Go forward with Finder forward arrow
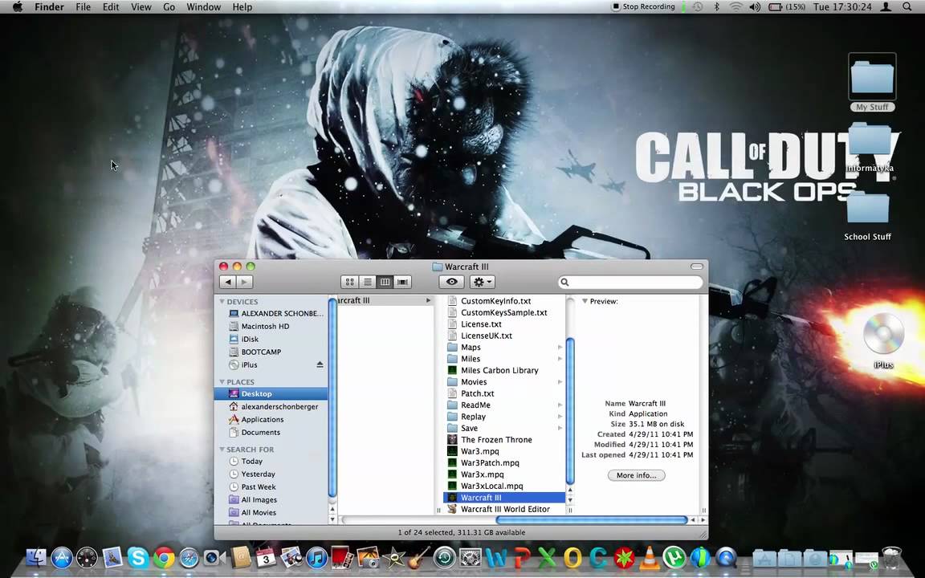The width and height of the screenshot is (925, 578). [x=245, y=282]
